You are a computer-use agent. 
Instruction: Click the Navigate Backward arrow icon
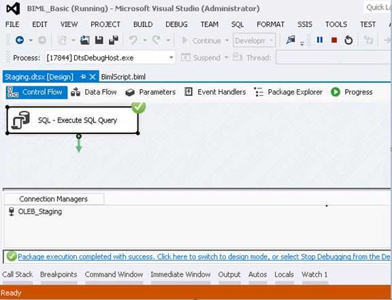click(20, 40)
